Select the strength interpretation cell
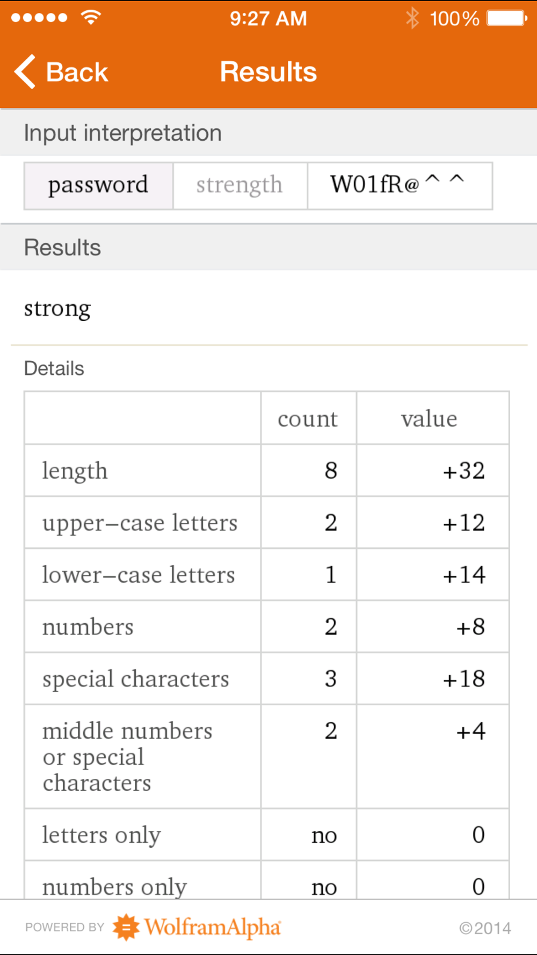 click(240, 185)
